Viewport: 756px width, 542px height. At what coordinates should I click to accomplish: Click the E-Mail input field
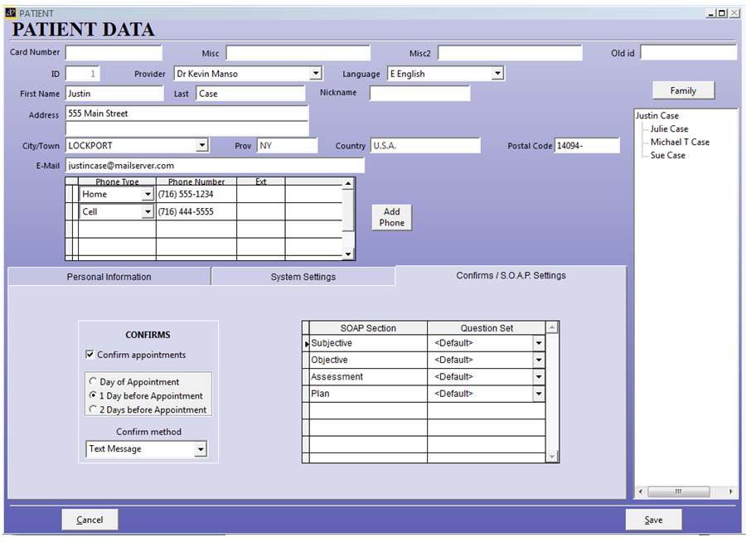pyautogui.click(x=215, y=166)
